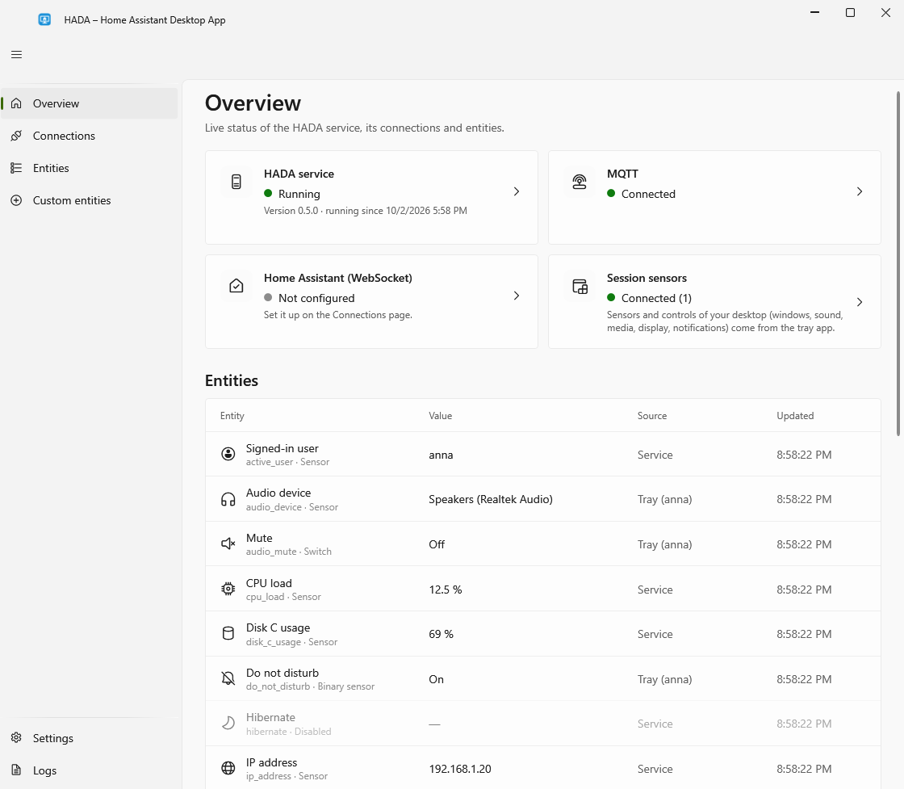The height and width of the screenshot is (789, 904).
Task: Click the 'Speakers (Realtek Audio)' value
Action: click(491, 499)
